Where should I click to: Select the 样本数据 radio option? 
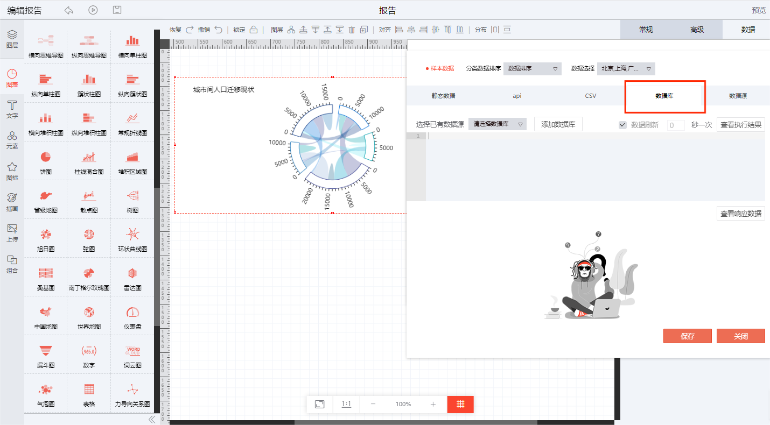coord(440,68)
